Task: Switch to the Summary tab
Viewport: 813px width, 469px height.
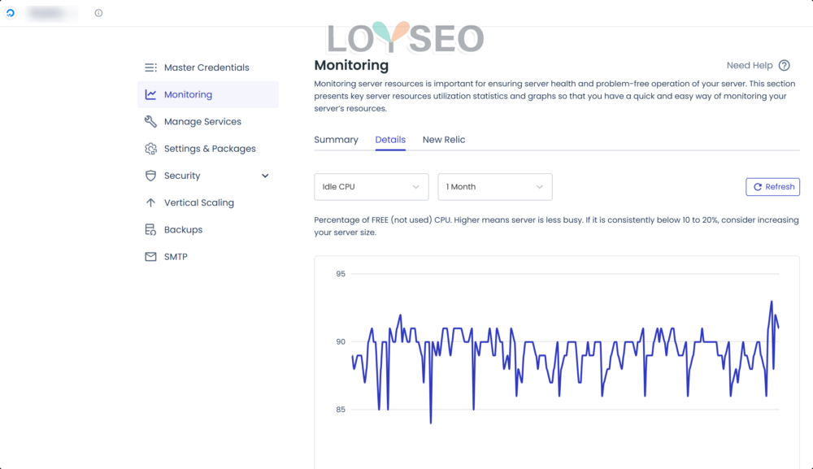Action: click(336, 140)
